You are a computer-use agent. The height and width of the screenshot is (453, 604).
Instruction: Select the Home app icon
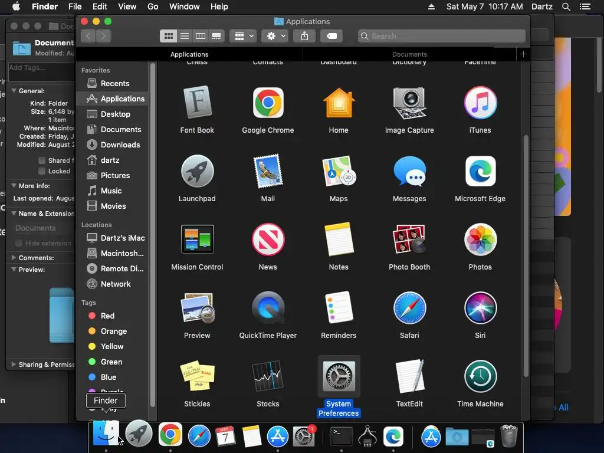(x=339, y=103)
